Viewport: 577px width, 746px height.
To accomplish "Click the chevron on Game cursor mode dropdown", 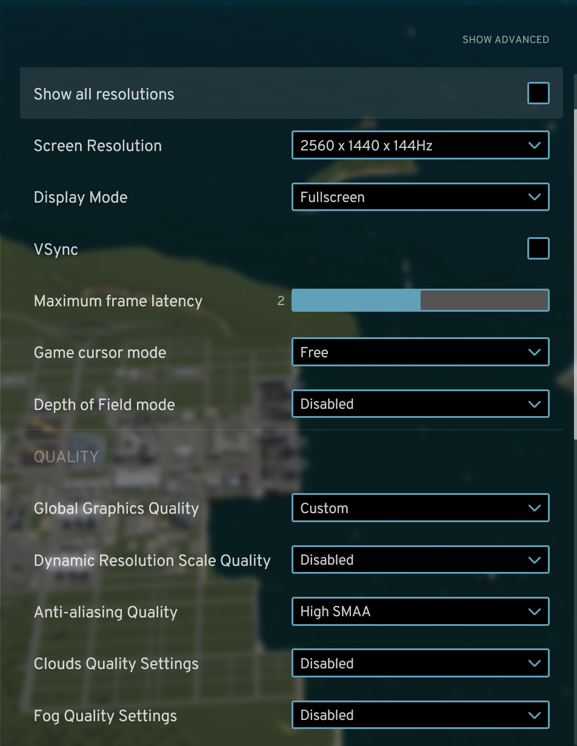I will click(534, 352).
